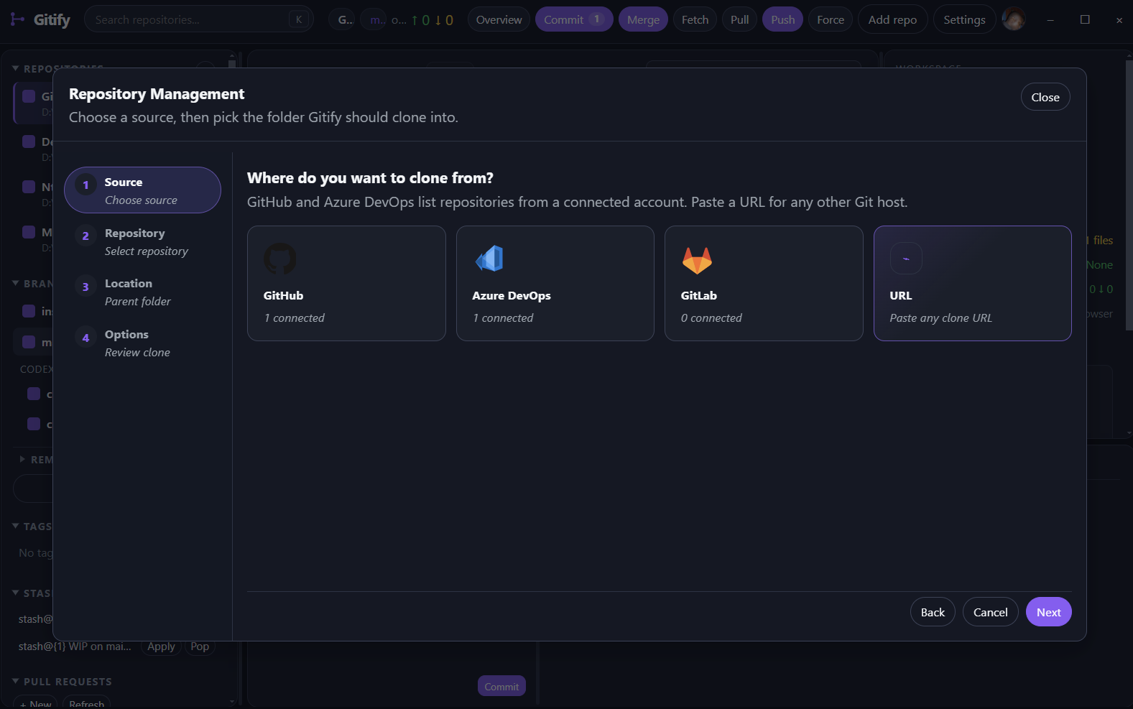The width and height of the screenshot is (1133, 709).
Task: Collapse the Stashes section triangle
Action: tap(15, 593)
